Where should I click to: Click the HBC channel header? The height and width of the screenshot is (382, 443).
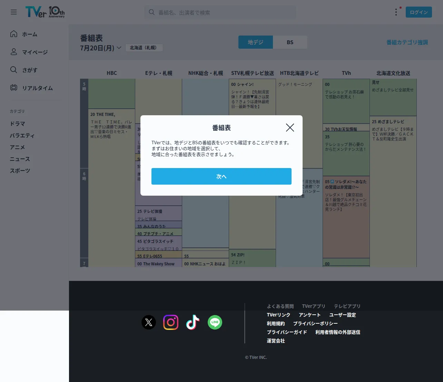click(x=112, y=73)
